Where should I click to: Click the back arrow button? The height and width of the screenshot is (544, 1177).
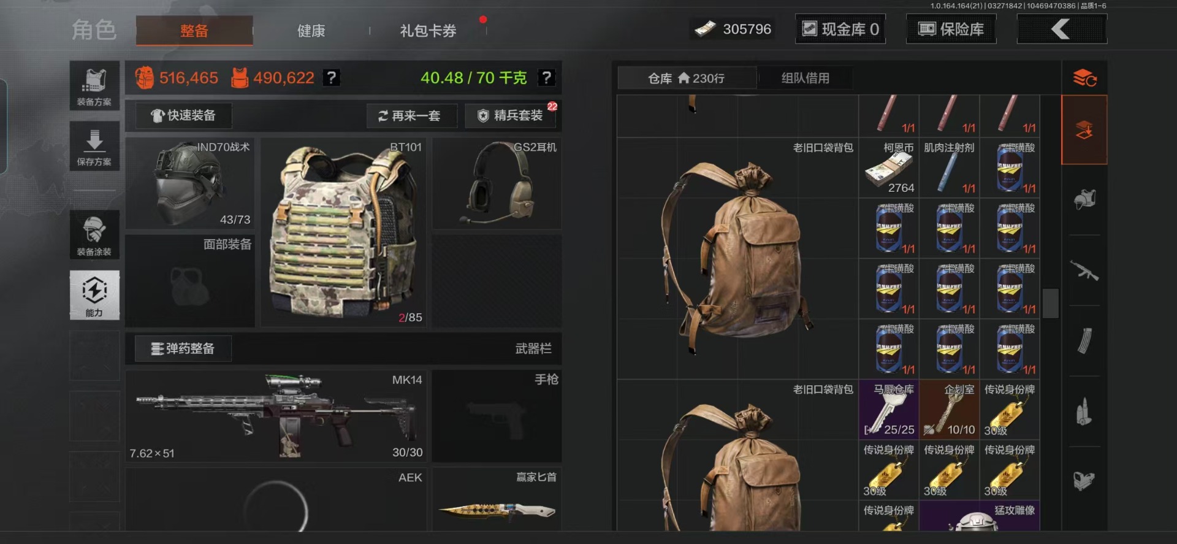coord(1062,29)
